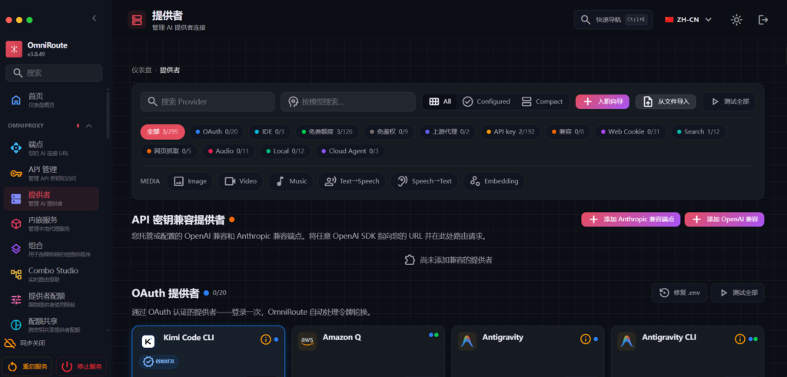Switch to the Configured view mode

click(486, 101)
